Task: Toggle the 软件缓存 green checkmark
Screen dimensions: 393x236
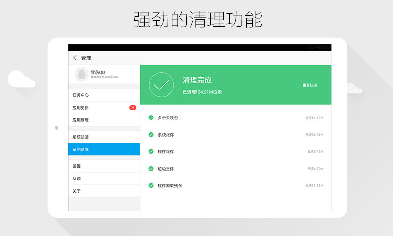Action: click(151, 151)
